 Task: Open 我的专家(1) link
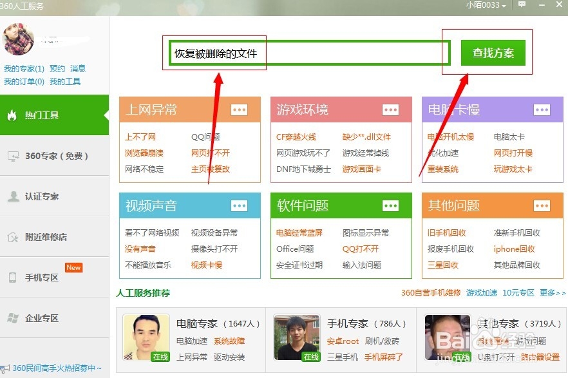pos(24,68)
